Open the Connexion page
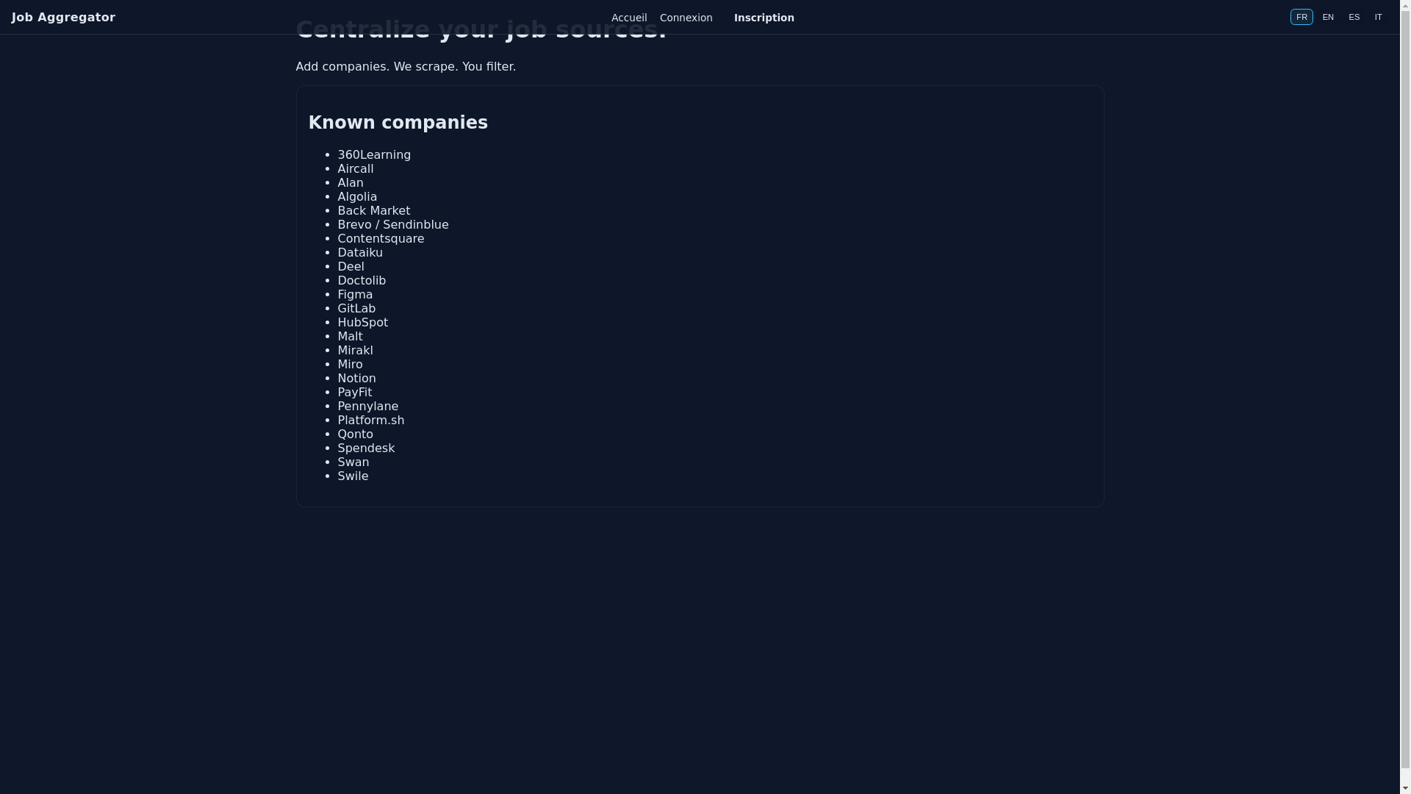The height and width of the screenshot is (794, 1411). coord(686,18)
